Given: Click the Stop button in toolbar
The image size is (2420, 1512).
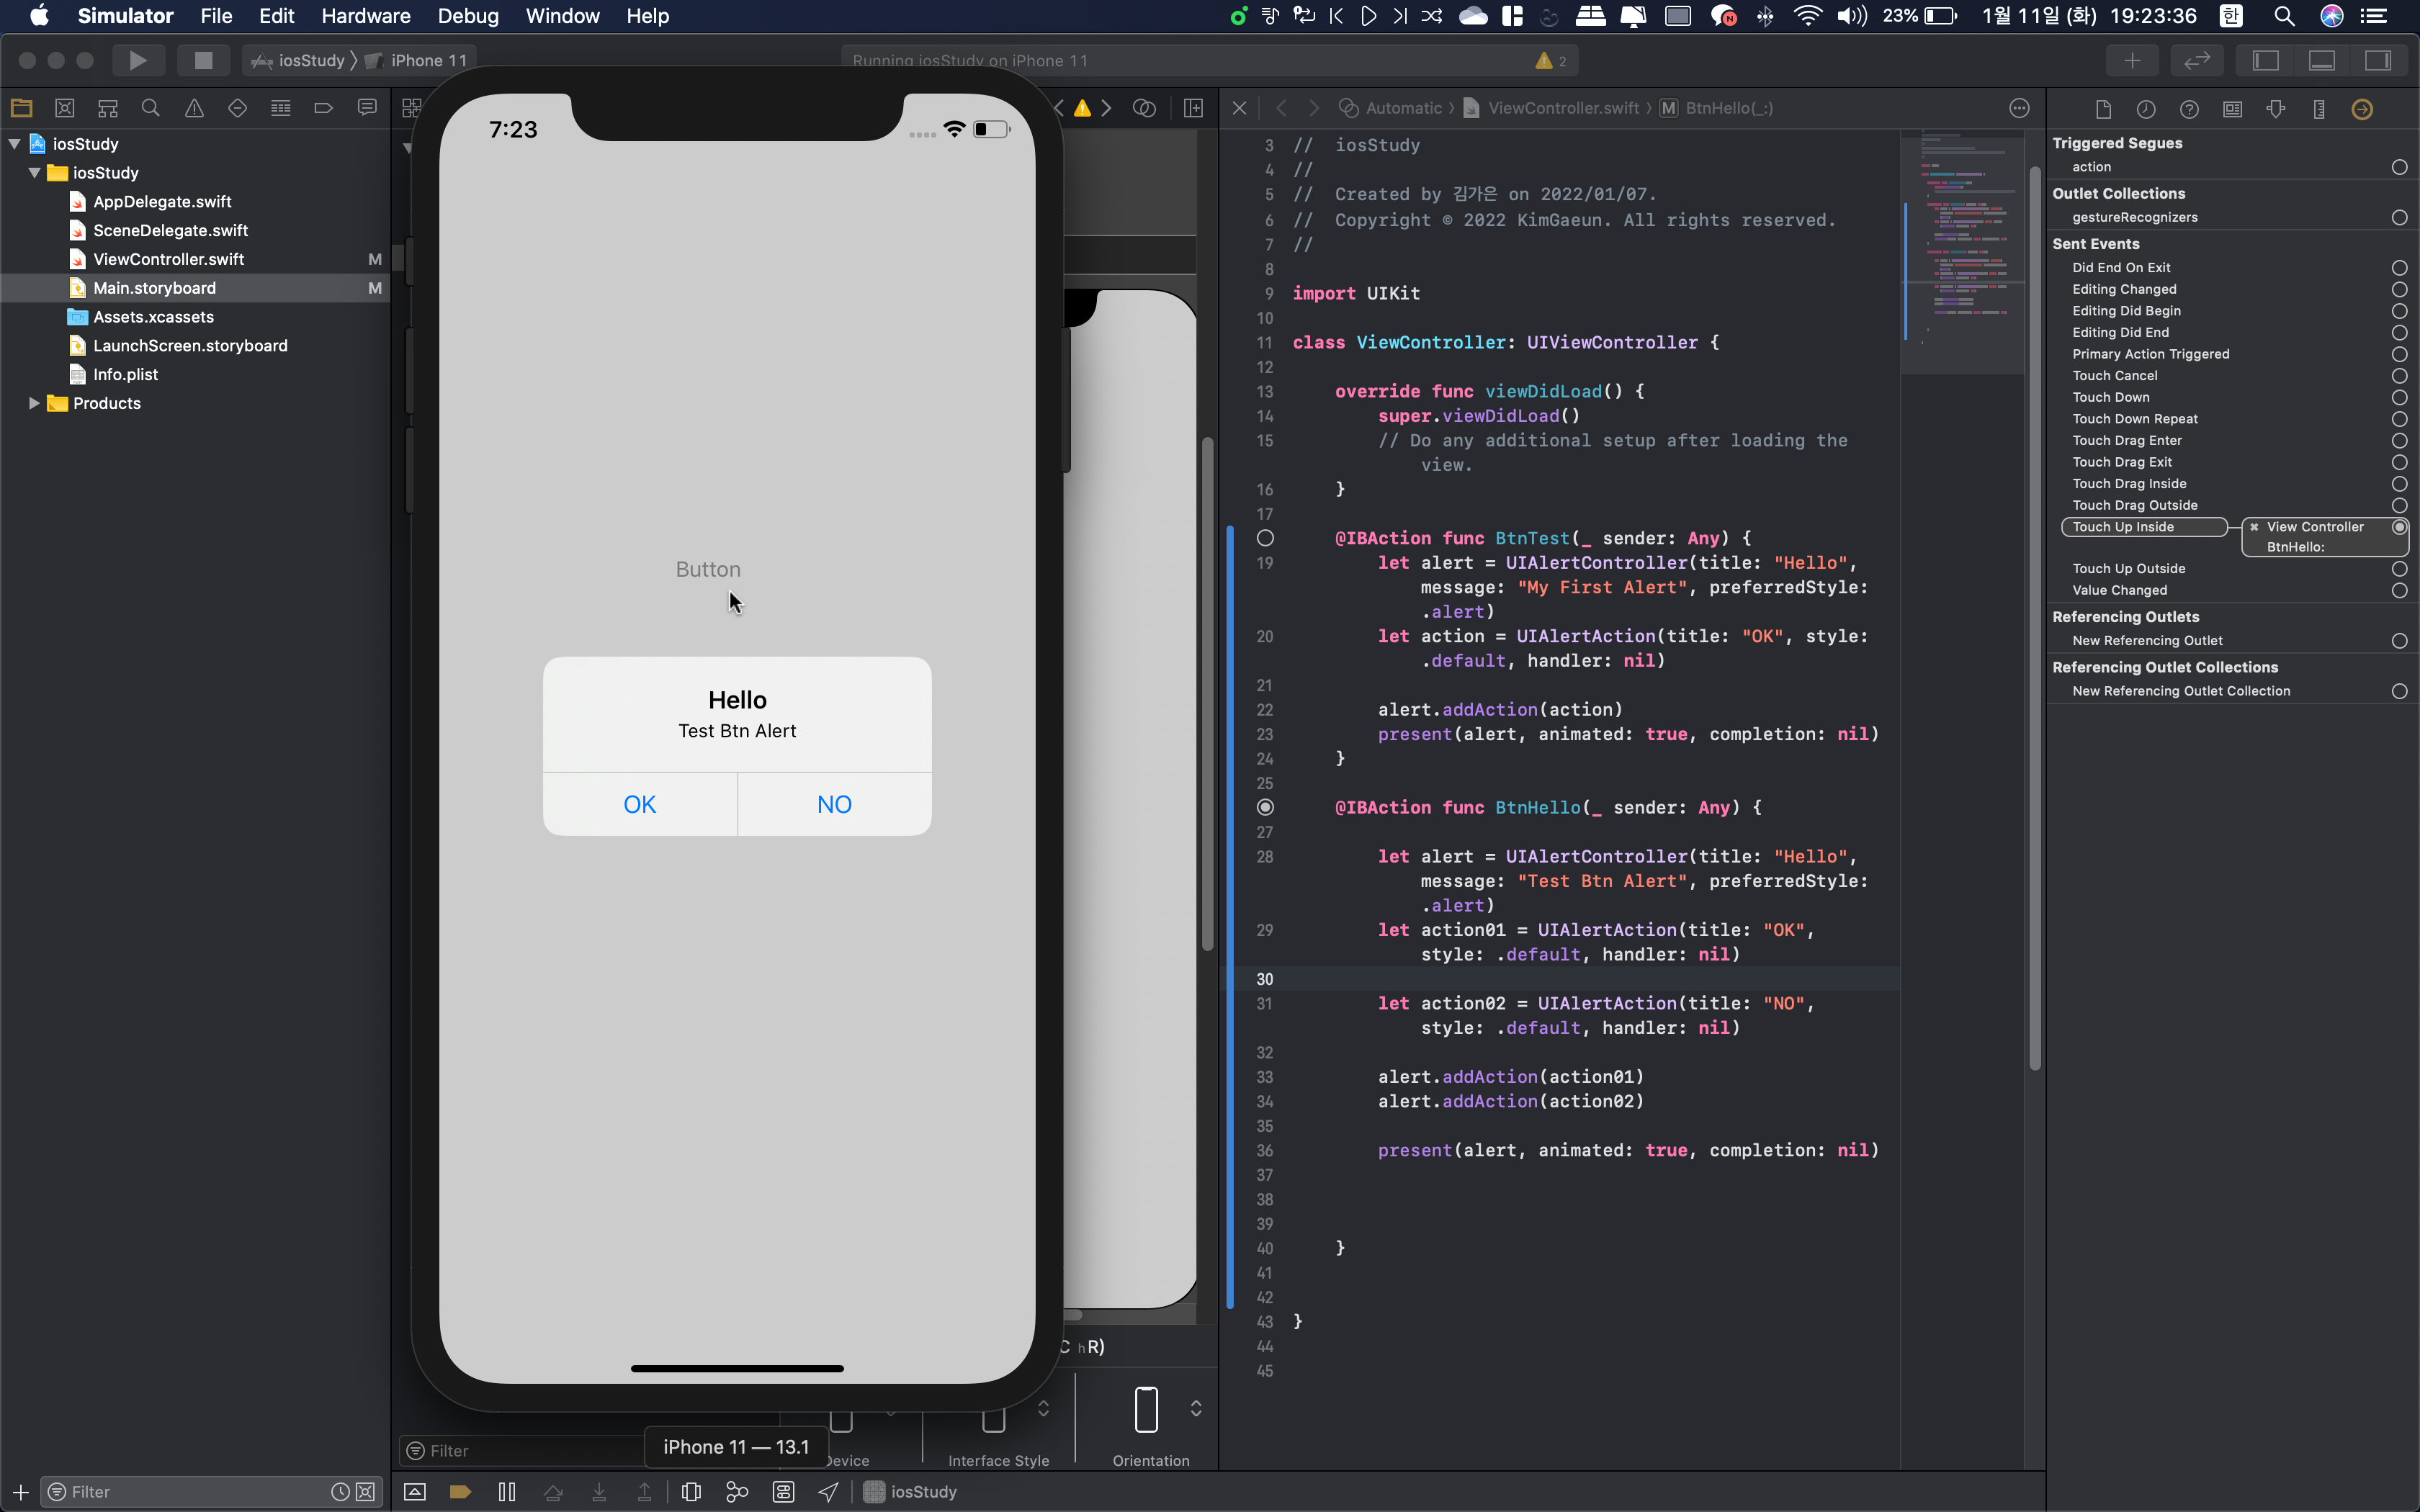Looking at the screenshot, I should coord(203,60).
